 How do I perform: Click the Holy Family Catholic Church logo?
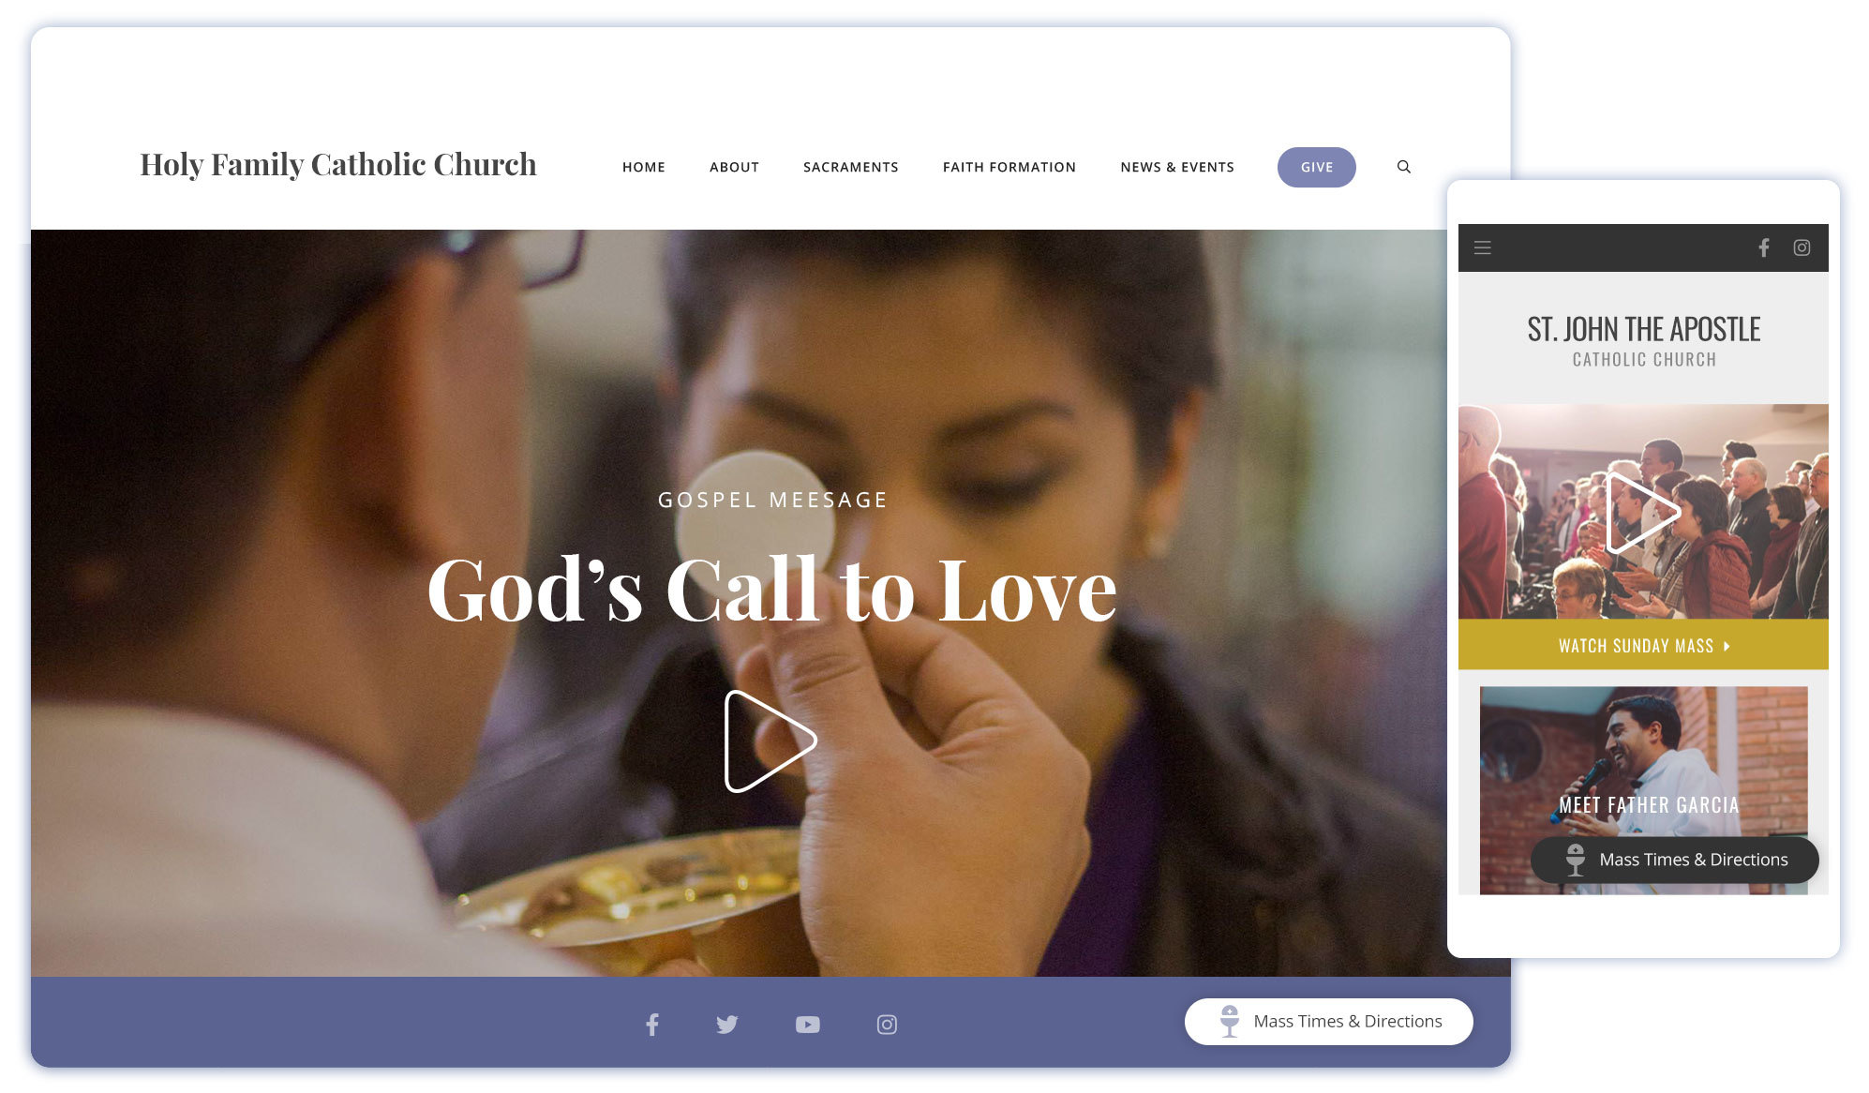[x=338, y=165]
